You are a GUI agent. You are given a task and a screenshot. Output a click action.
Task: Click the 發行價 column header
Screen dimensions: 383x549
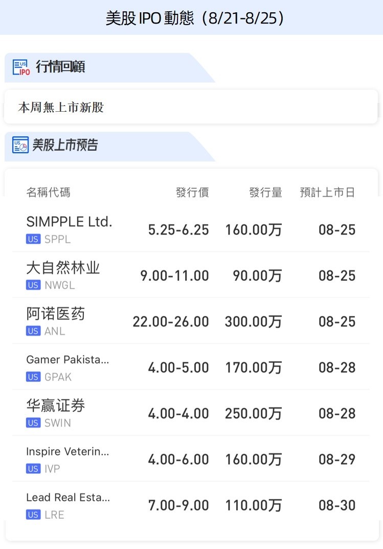coord(192,193)
